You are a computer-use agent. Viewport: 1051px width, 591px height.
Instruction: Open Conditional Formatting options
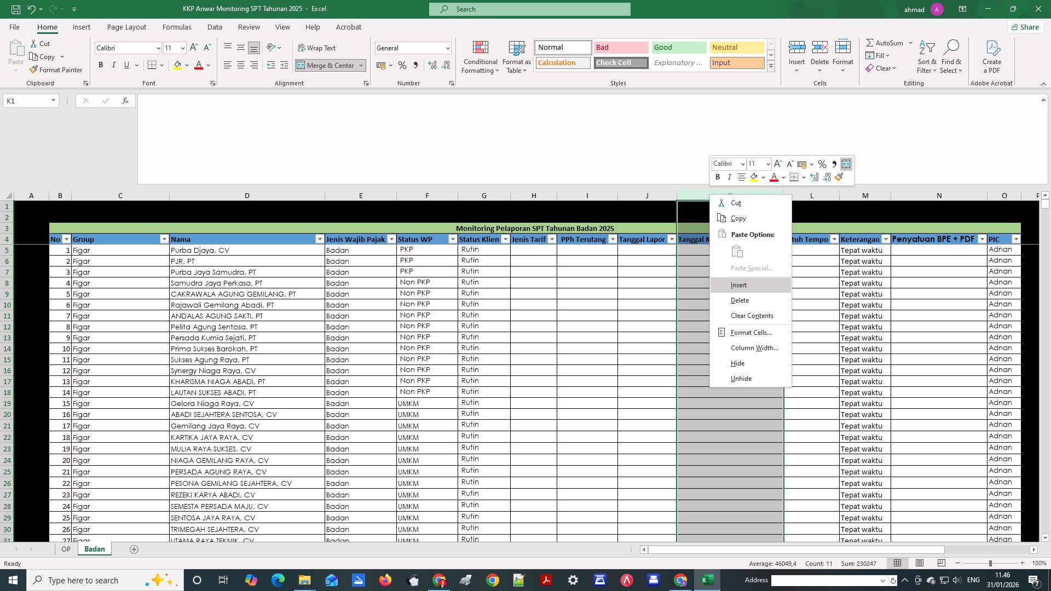coord(480,57)
